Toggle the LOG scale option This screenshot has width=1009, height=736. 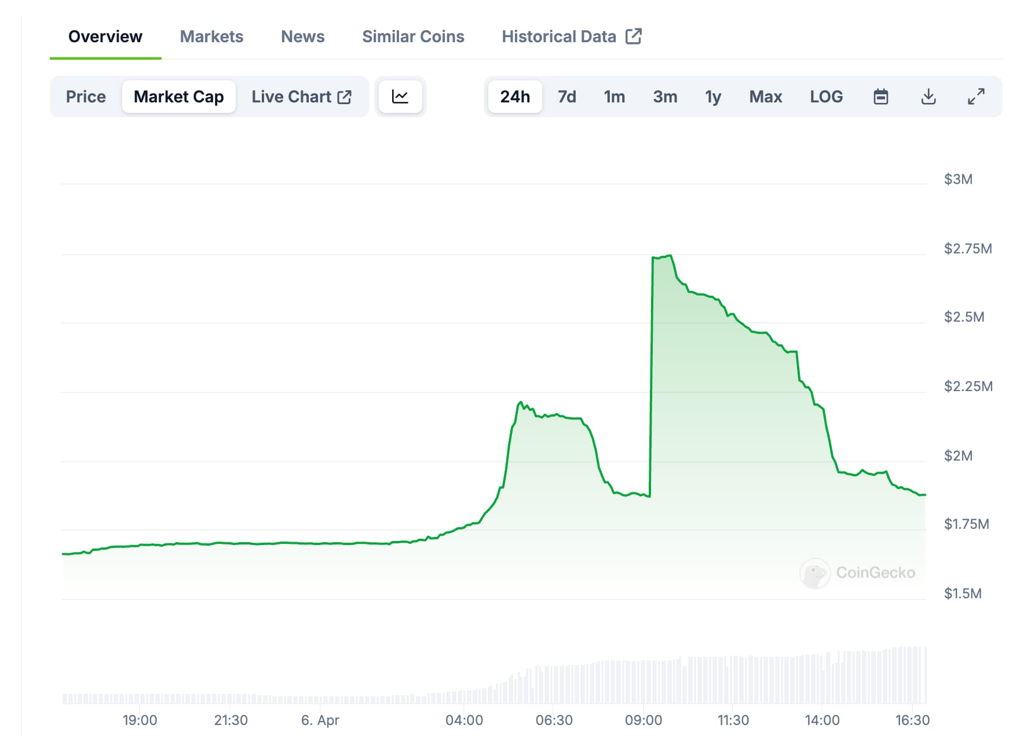(x=826, y=97)
